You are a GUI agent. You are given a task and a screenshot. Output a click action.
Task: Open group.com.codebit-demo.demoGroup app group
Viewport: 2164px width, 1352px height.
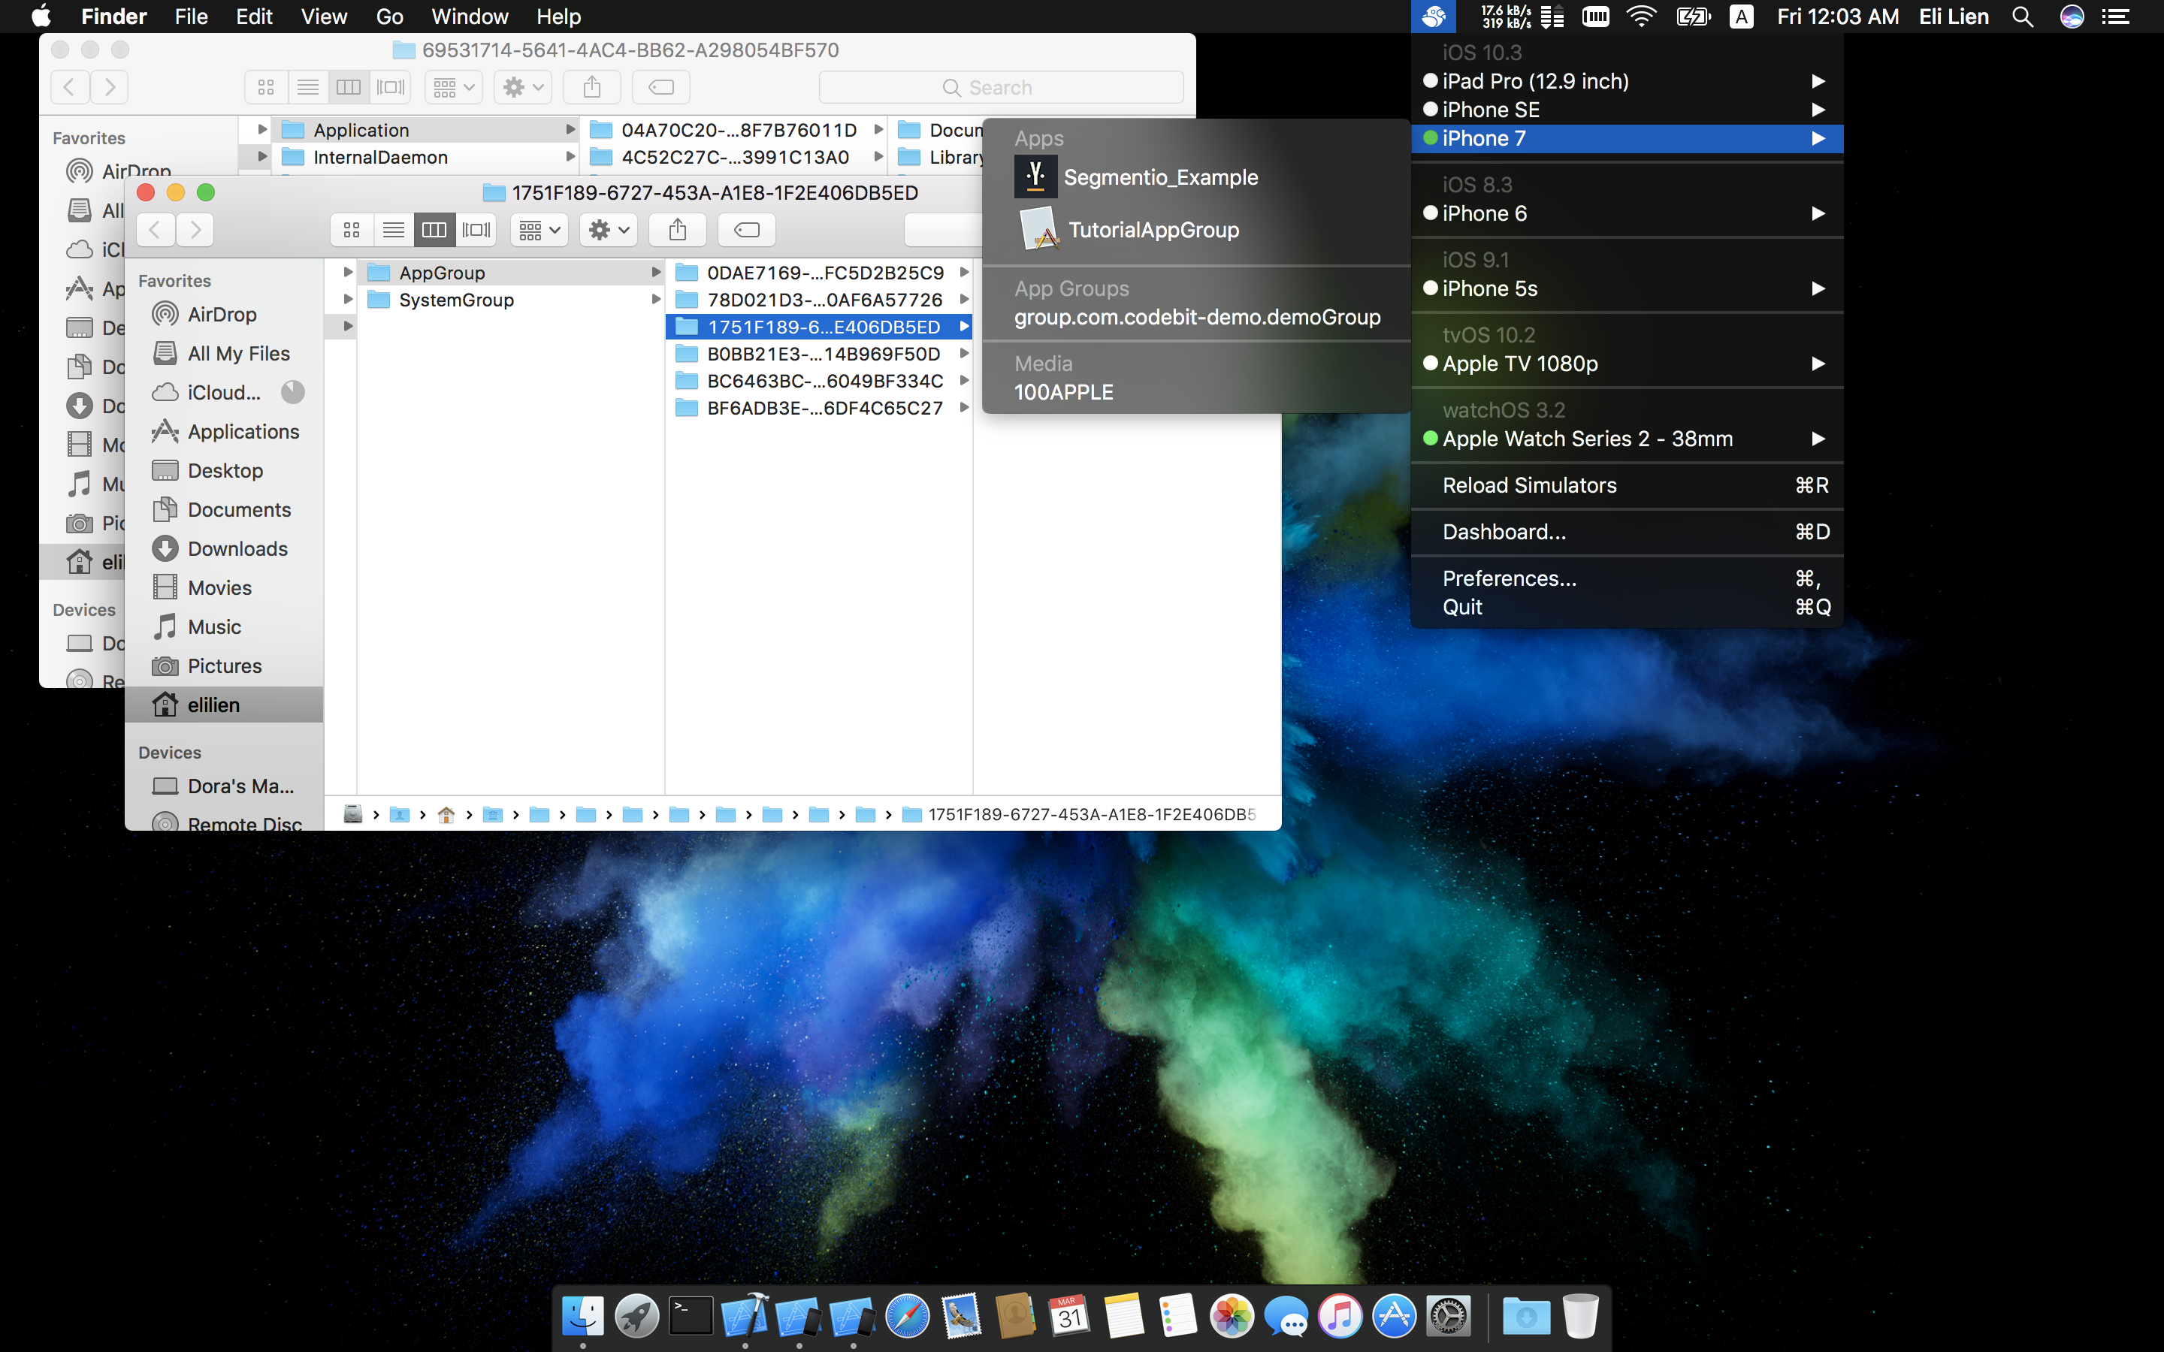point(1196,318)
